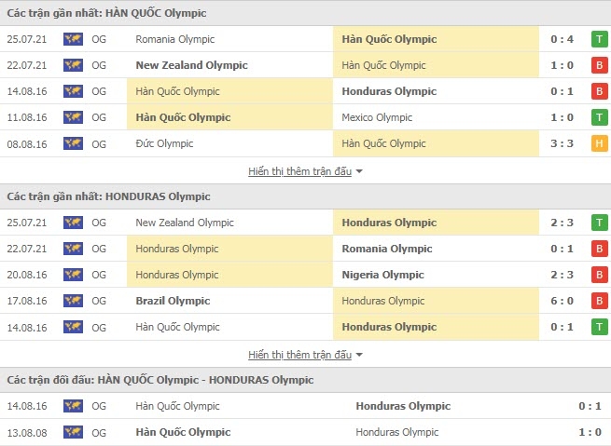Click the orange H draw badge for Đức Olympic match
The width and height of the screenshot is (611, 446).
599,143
